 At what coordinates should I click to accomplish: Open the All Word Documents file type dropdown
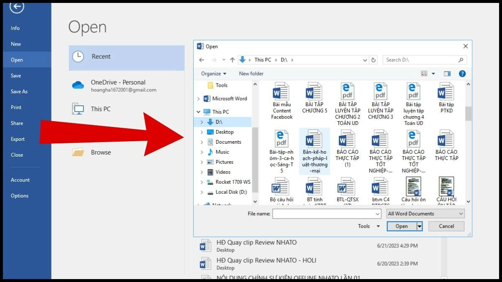click(425, 214)
